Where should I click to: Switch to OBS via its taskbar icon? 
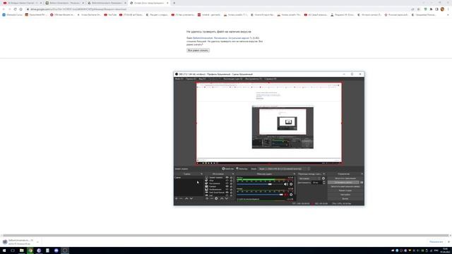[65, 250]
